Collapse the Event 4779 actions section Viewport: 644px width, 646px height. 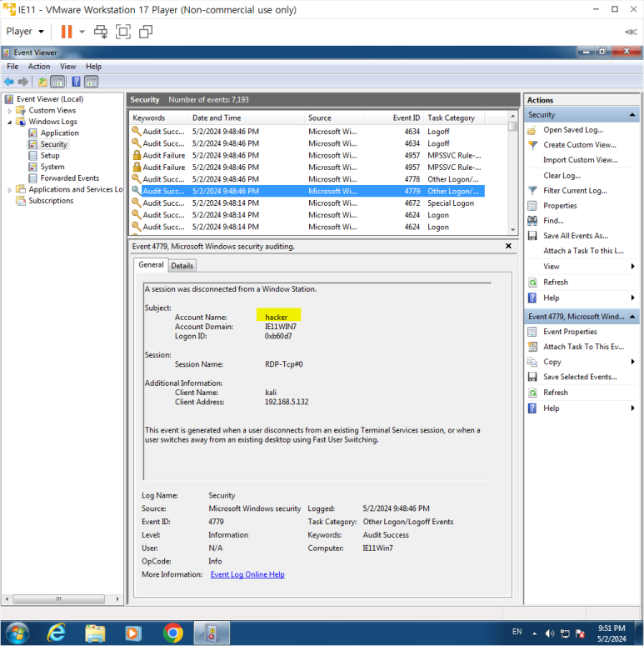coord(632,317)
